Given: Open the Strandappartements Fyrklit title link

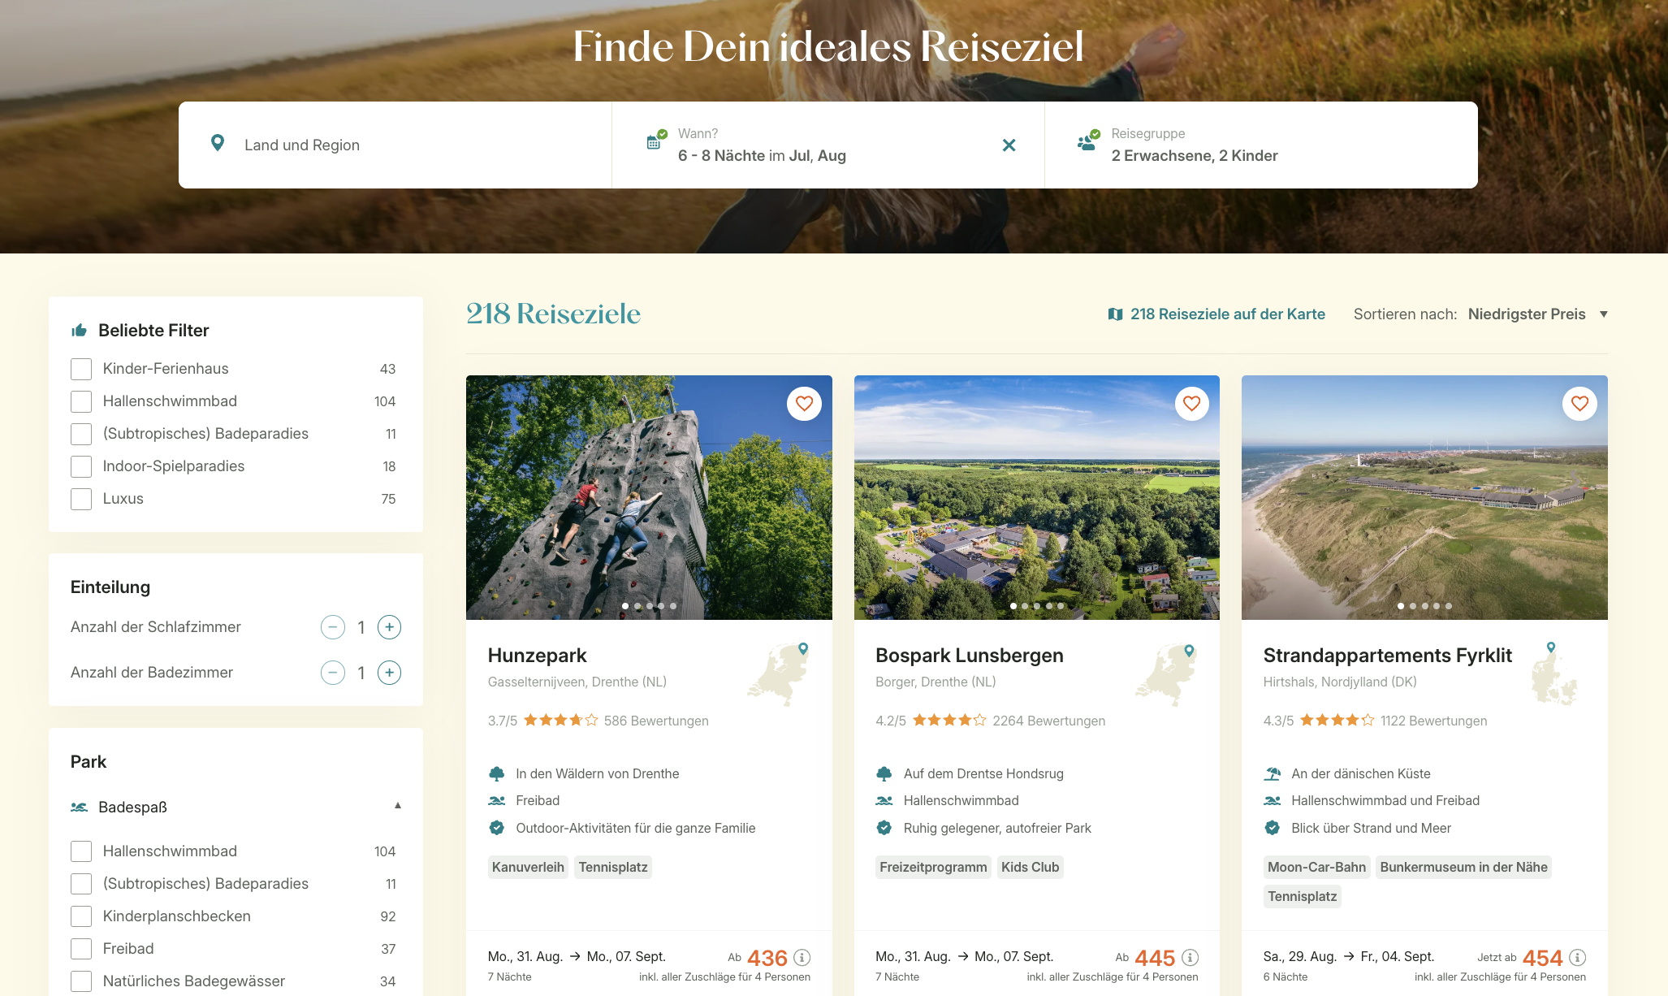Looking at the screenshot, I should 1387,656.
